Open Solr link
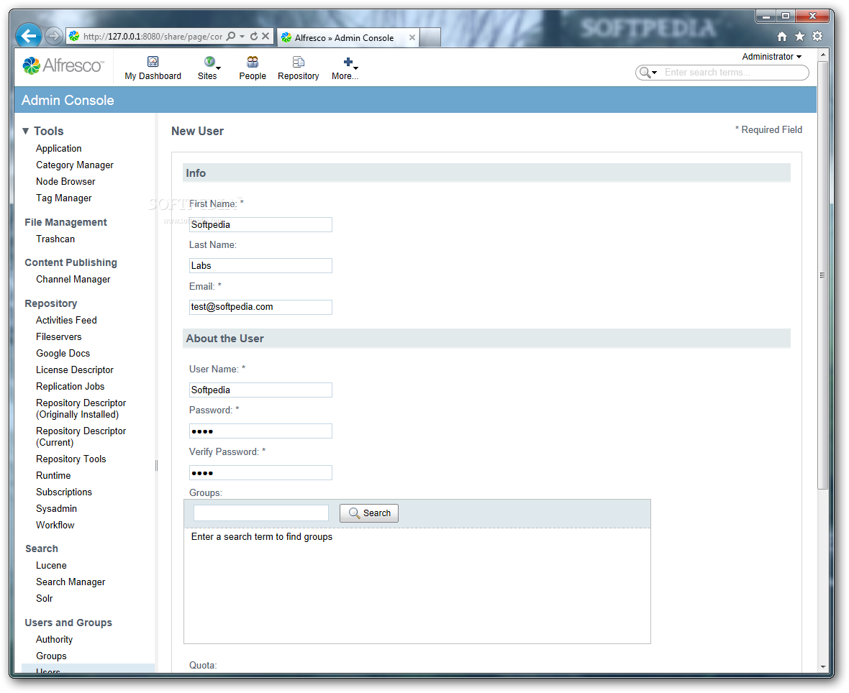The image size is (849, 693). (x=45, y=598)
